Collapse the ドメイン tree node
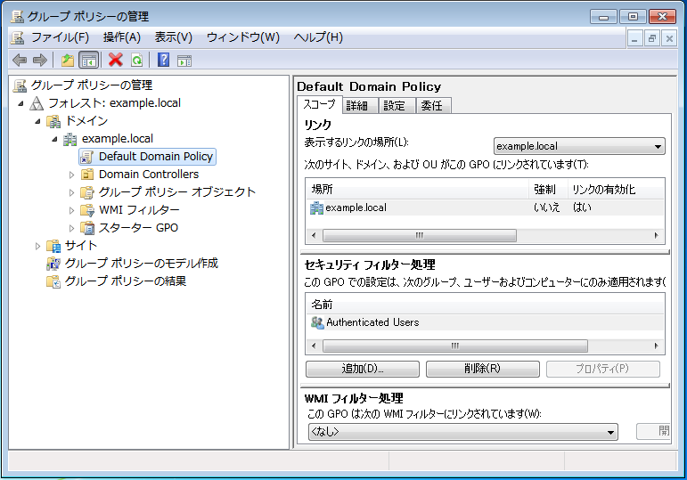687x480 pixels. click(37, 121)
